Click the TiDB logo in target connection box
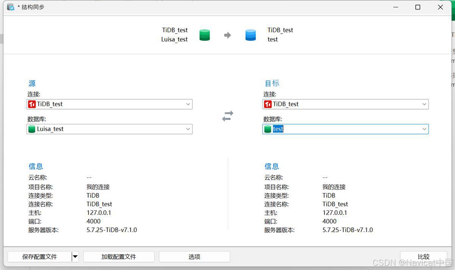 268,104
